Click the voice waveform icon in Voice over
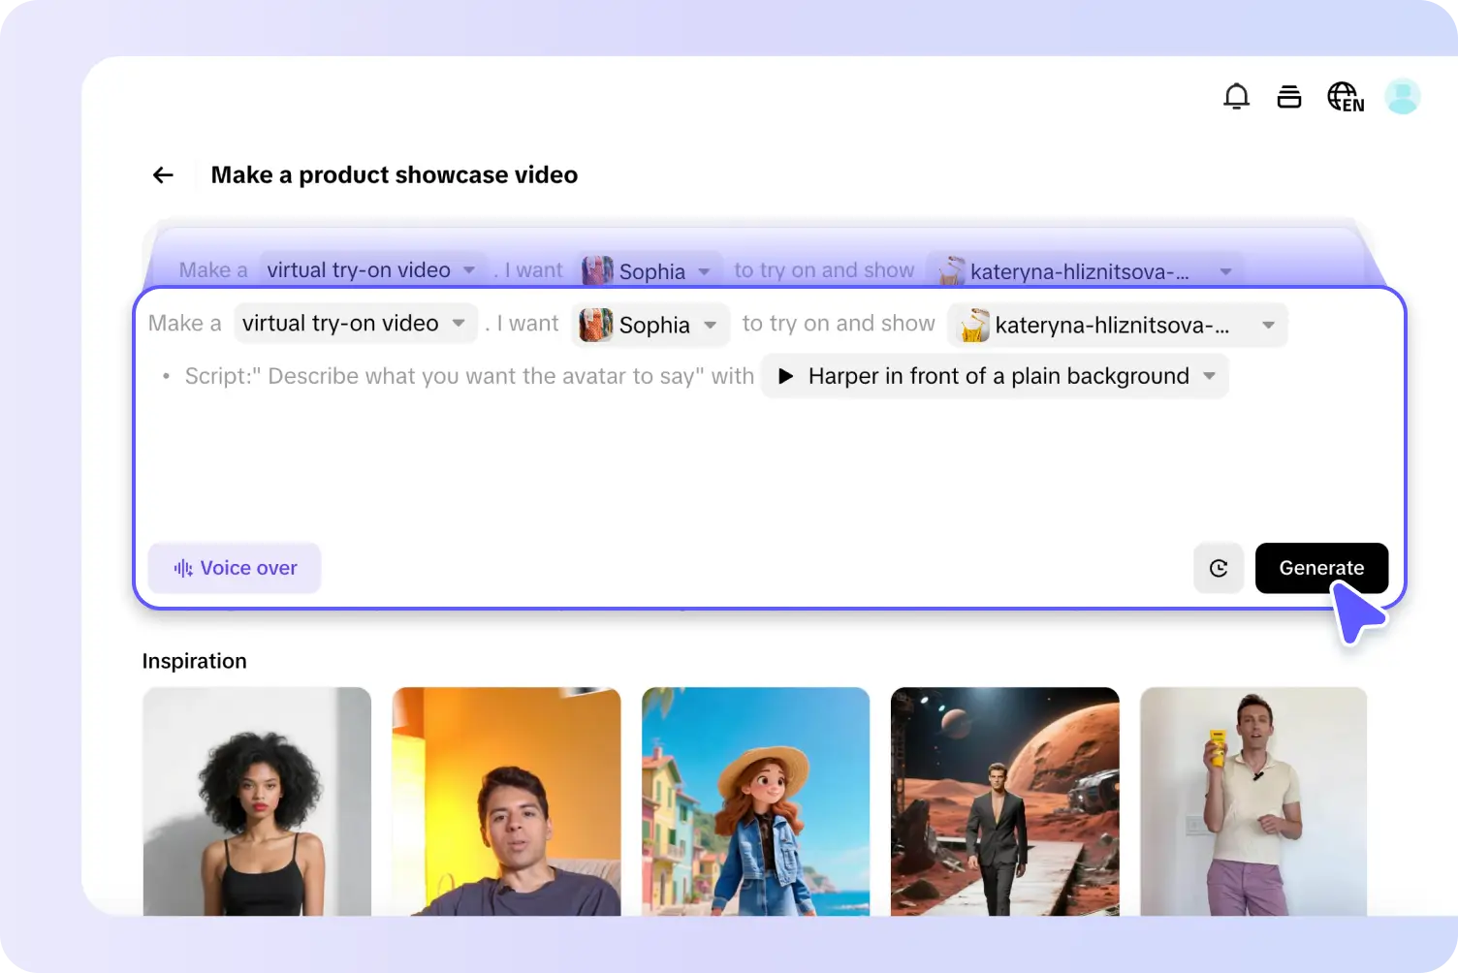Viewport: 1458px width, 973px height. coord(183,568)
